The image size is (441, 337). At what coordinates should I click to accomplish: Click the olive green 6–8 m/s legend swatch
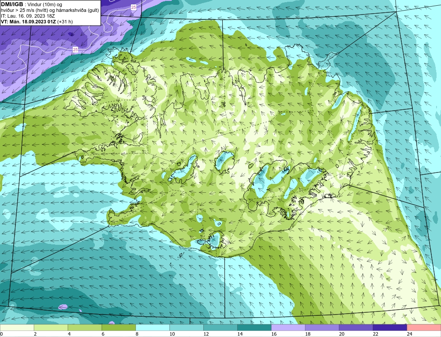tap(119, 327)
